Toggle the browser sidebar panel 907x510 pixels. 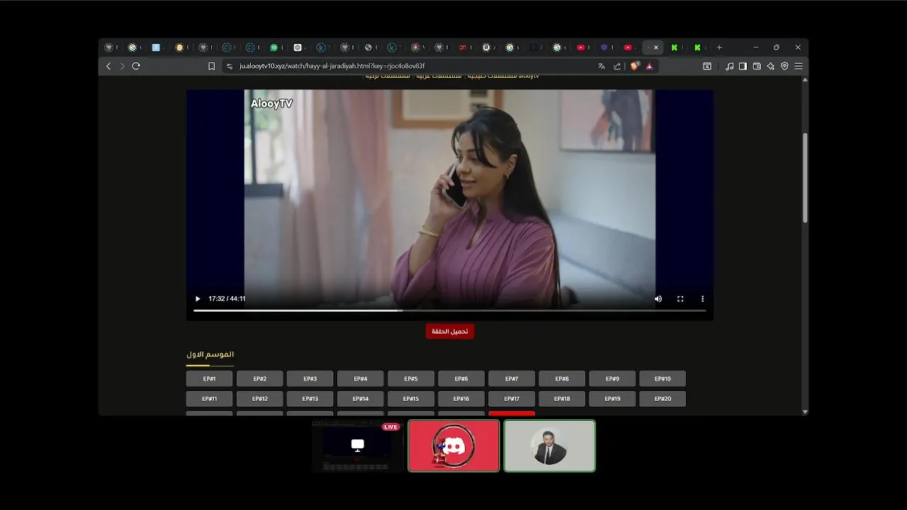[x=743, y=66]
